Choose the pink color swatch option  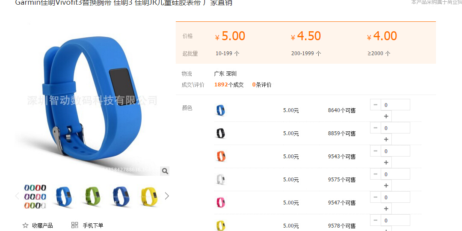(220, 202)
